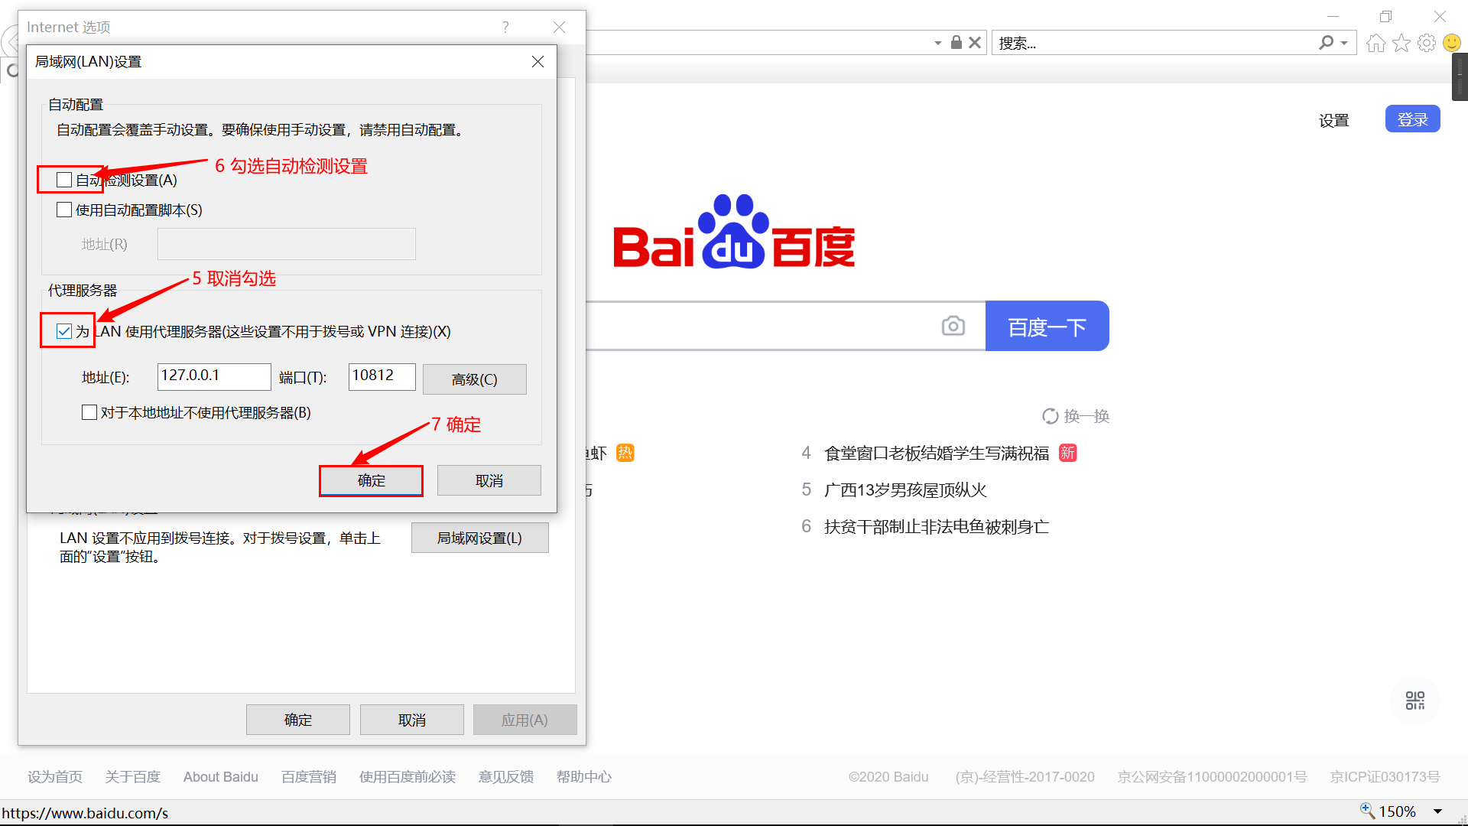Click the 高级(C) button
This screenshot has height=826, width=1468.
[475, 379]
